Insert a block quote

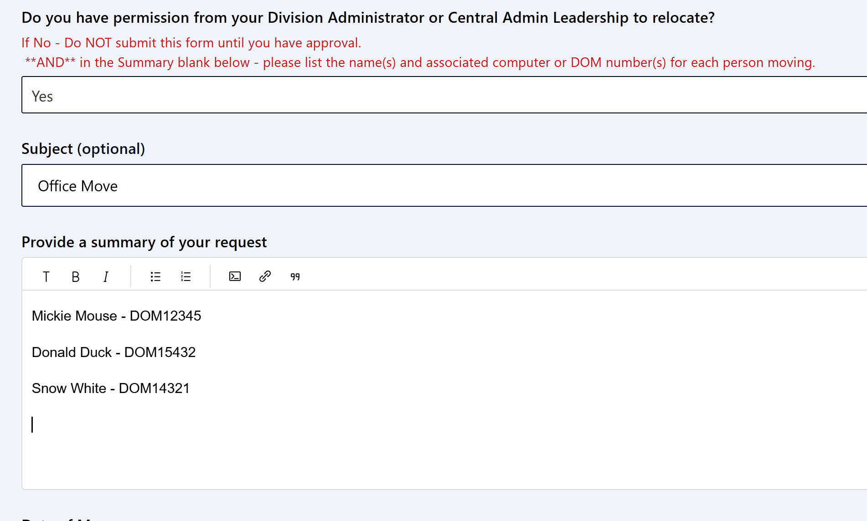tap(295, 276)
